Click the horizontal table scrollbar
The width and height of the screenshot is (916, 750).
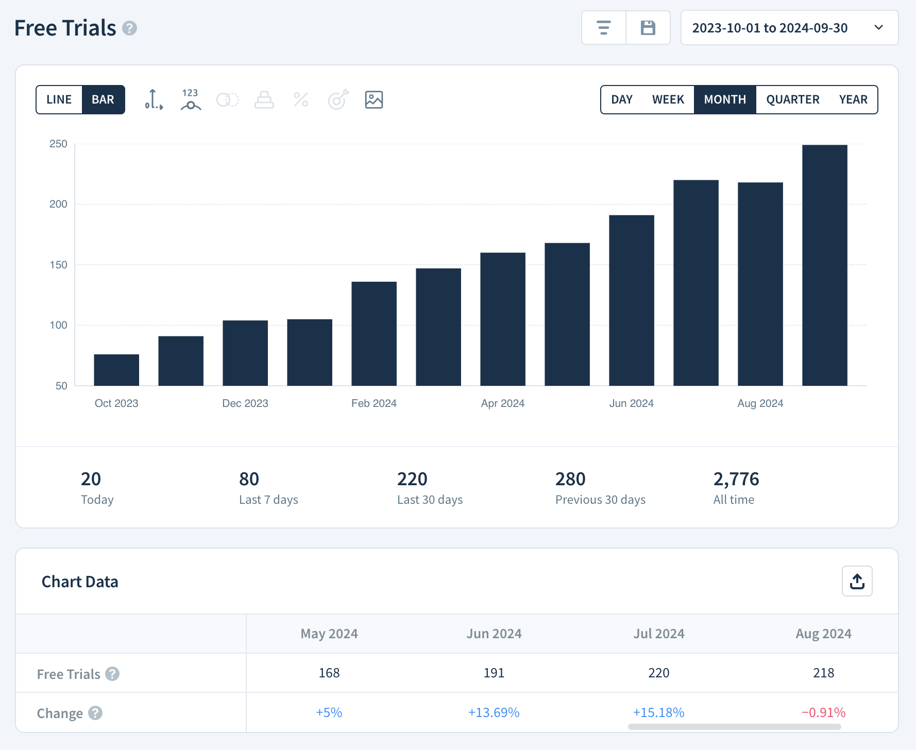(734, 726)
